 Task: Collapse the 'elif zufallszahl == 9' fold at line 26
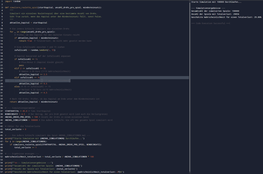coord(4,77)
